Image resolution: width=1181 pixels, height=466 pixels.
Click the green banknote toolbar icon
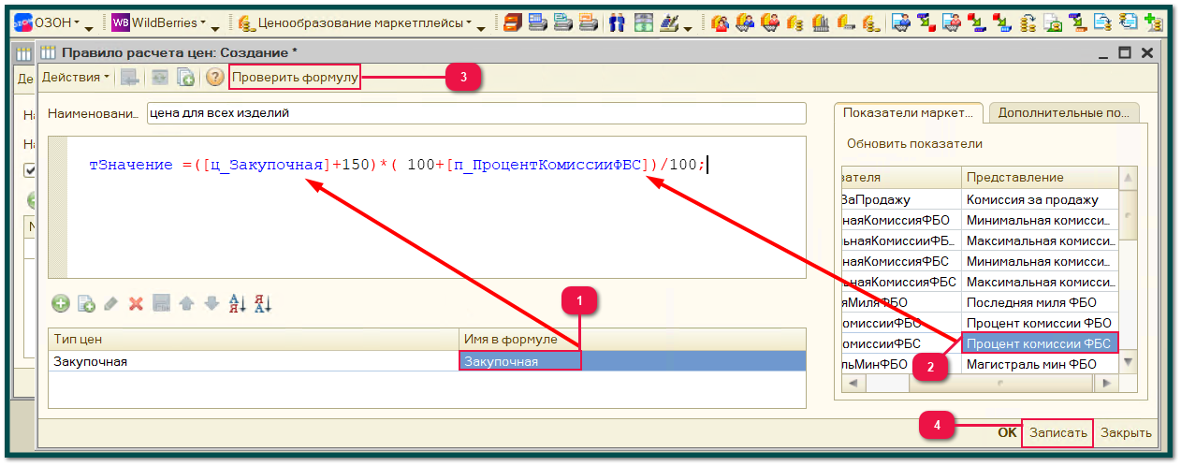[644, 22]
